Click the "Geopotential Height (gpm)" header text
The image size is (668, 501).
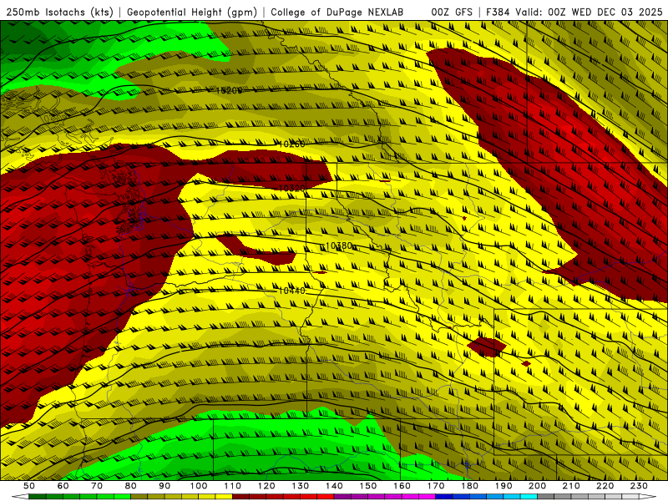(192, 13)
